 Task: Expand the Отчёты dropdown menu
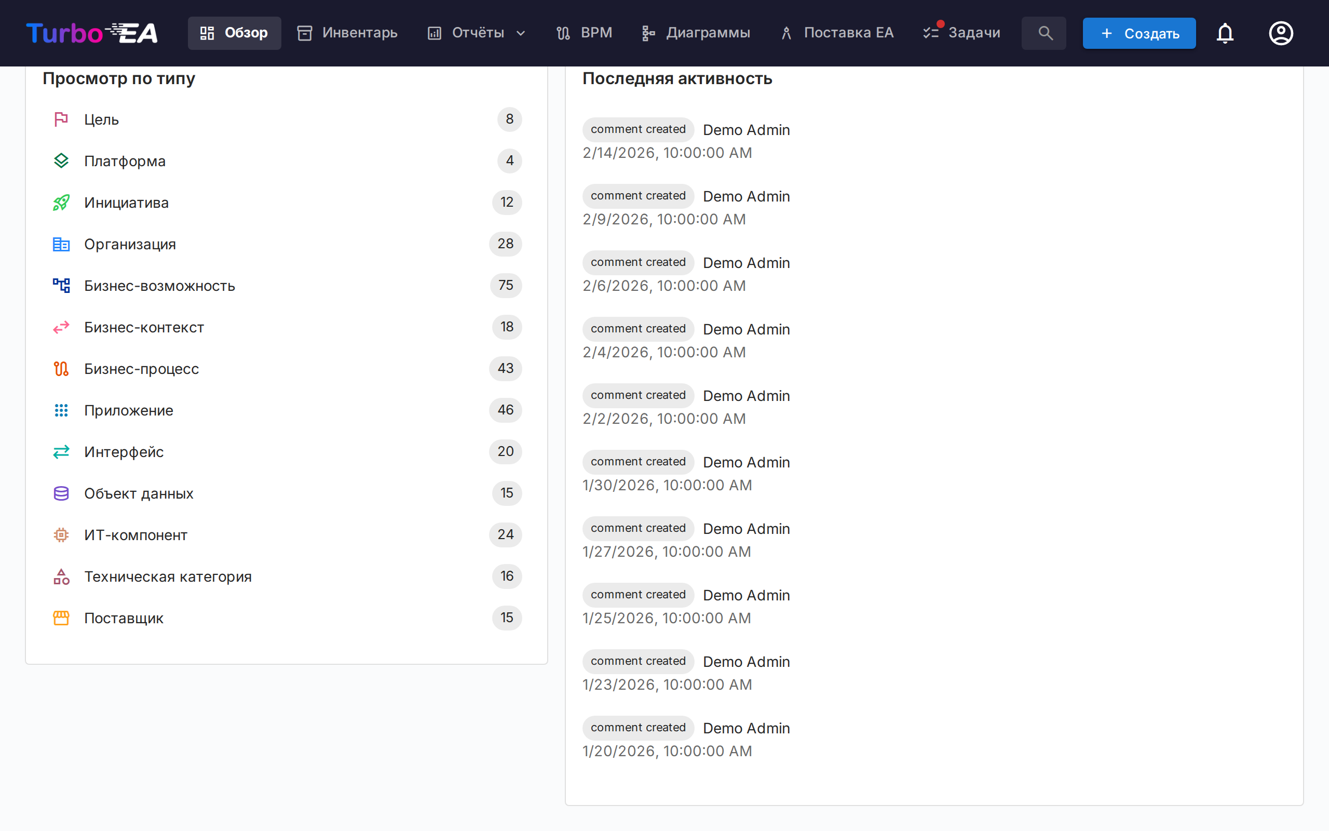click(477, 33)
